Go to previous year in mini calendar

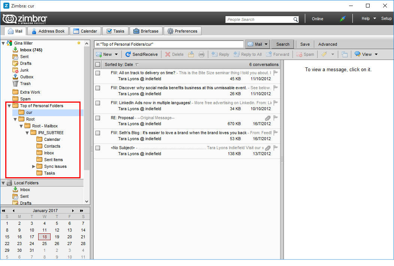[x=3, y=211]
